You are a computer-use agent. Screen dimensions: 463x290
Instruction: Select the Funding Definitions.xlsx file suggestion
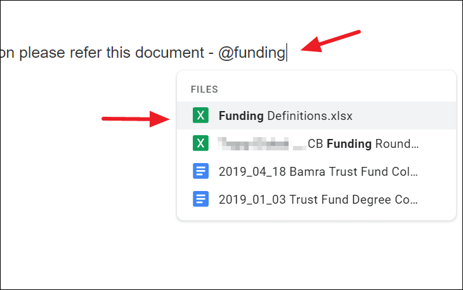pyautogui.click(x=316, y=115)
